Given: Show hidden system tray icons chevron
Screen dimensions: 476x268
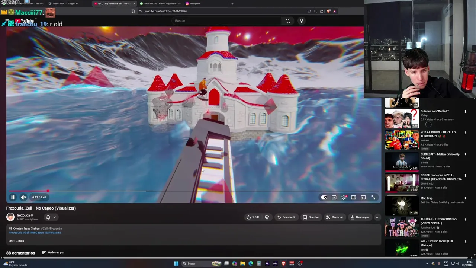Looking at the screenshot, I should click(427, 264).
